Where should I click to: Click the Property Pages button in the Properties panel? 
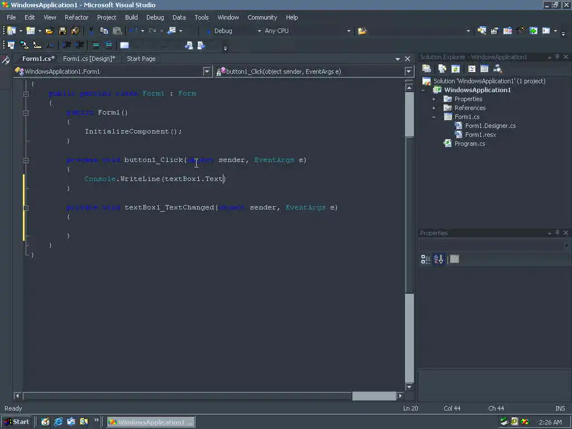coord(455,259)
